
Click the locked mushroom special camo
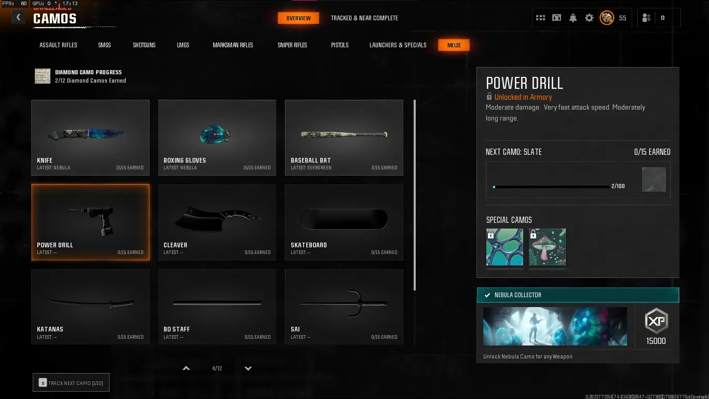pos(547,247)
